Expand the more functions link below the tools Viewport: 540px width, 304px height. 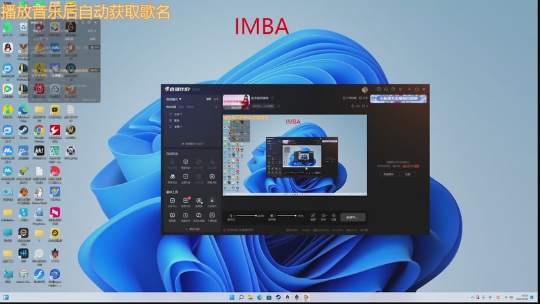coord(192,229)
